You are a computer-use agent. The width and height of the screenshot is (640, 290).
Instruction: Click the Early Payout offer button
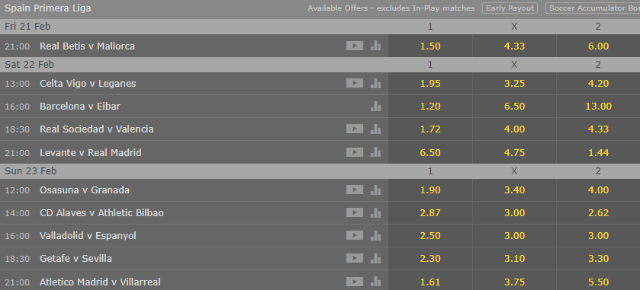(x=510, y=8)
